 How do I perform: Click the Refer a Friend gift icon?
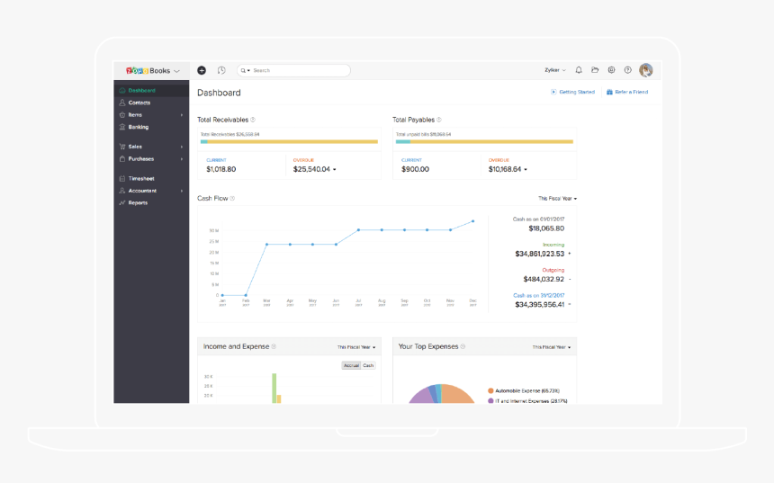click(609, 92)
